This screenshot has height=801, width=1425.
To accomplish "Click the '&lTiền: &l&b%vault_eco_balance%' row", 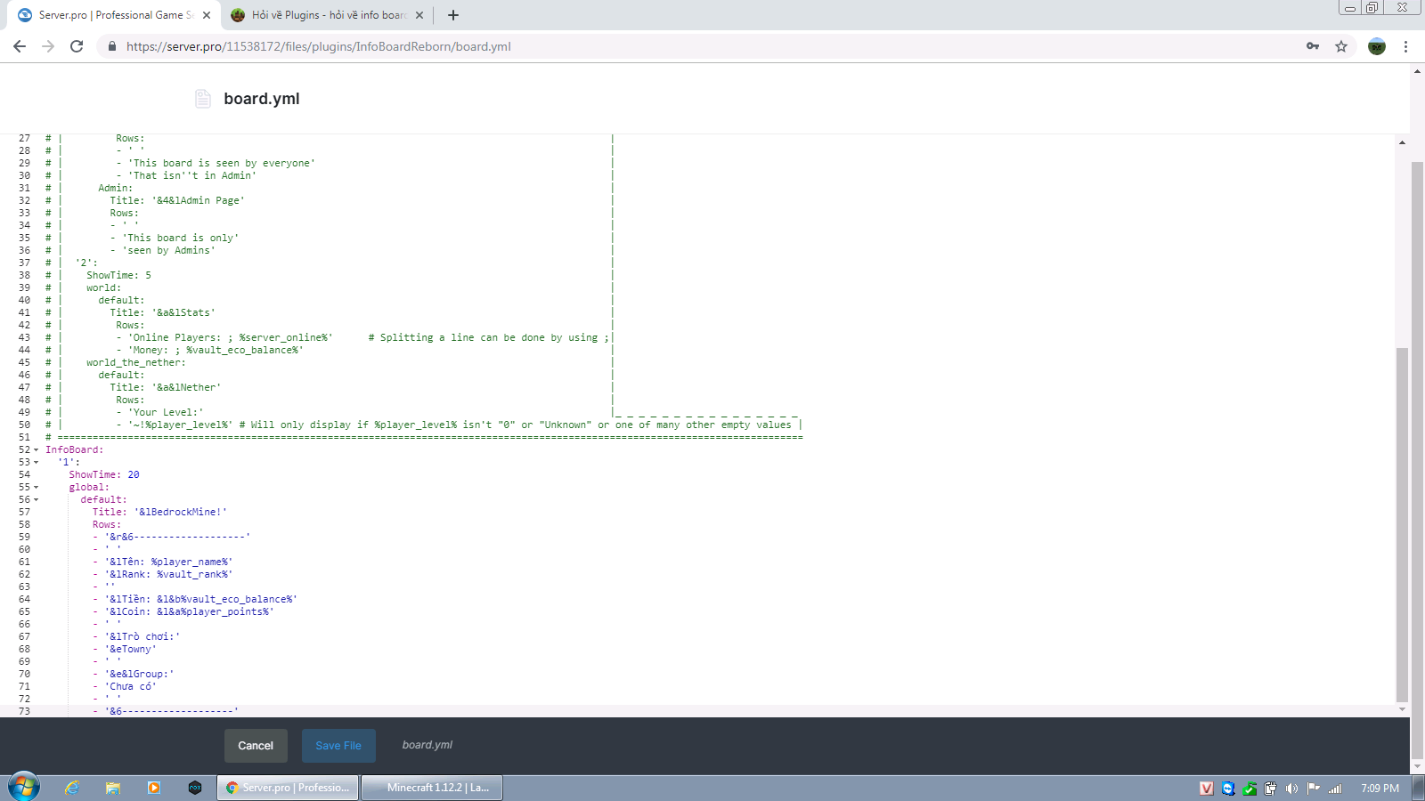I will click(x=195, y=600).
